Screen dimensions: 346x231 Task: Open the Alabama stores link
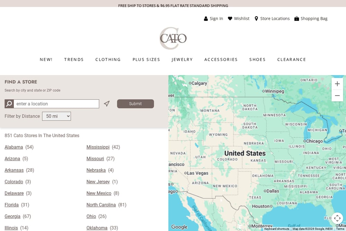(14, 147)
